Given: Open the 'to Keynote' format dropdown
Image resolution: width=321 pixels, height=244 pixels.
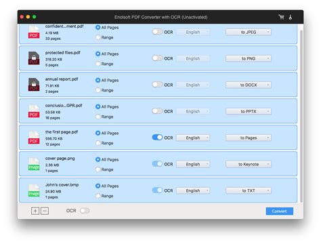Looking at the screenshot, I should pos(249,164).
